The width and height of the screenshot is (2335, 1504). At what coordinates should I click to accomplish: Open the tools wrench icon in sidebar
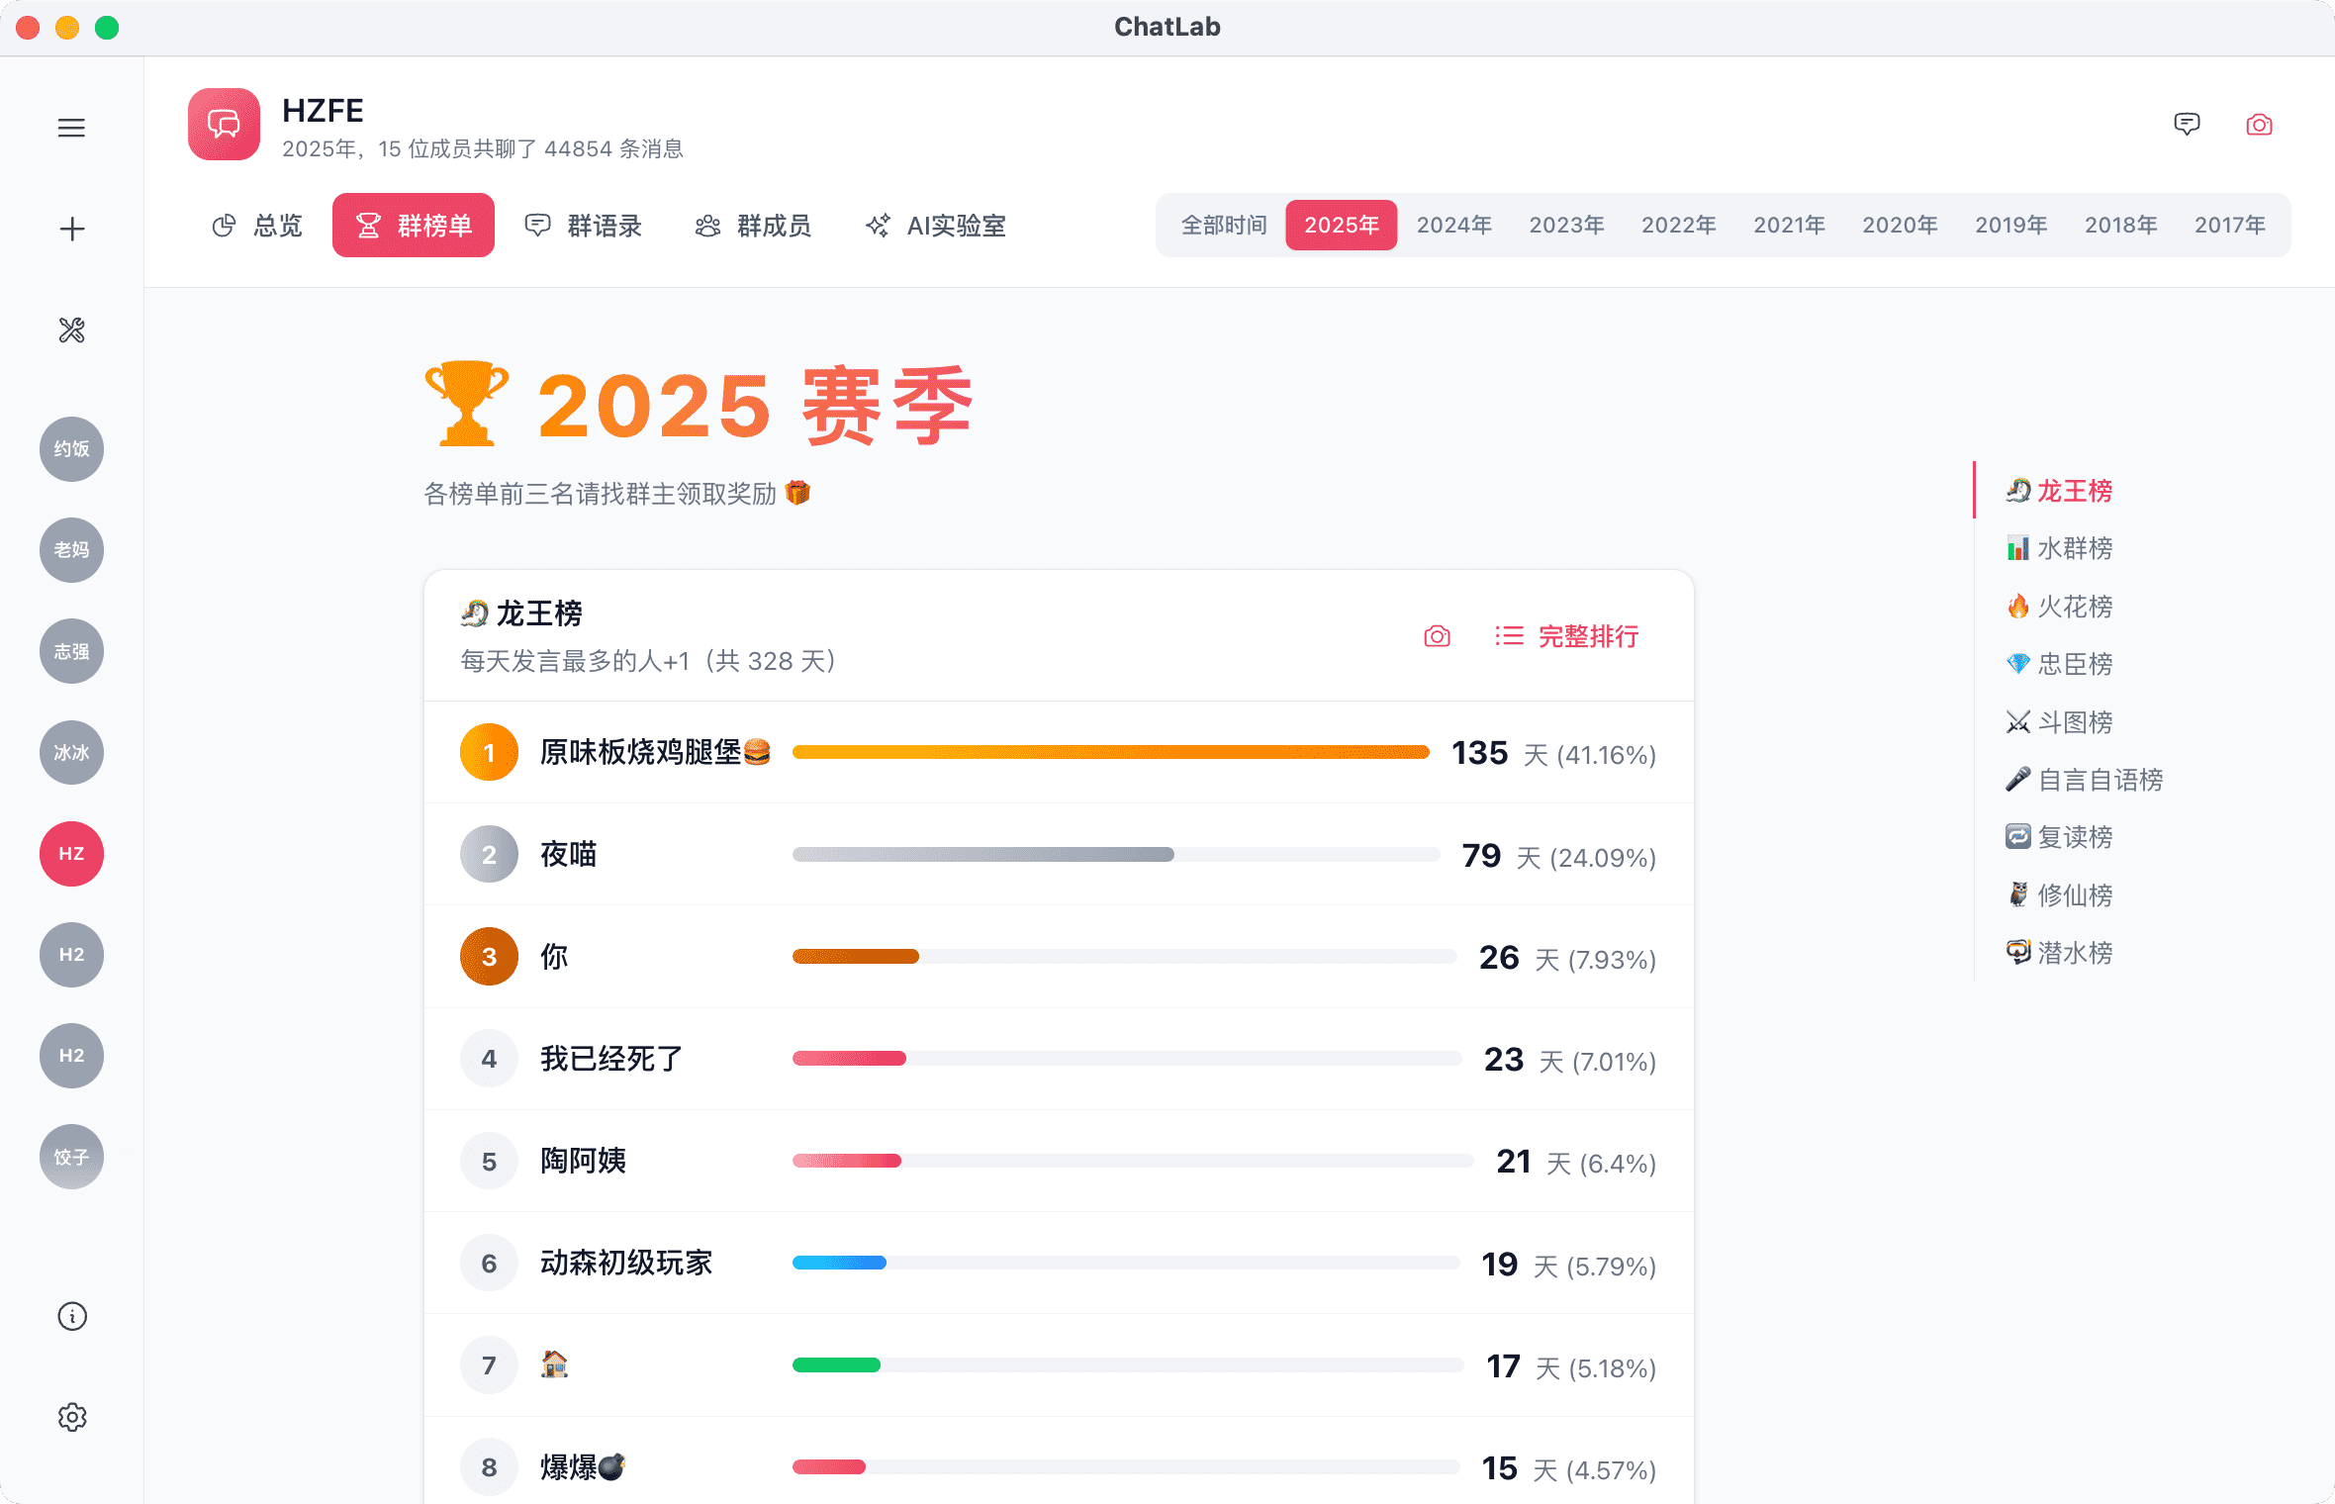coord(71,330)
